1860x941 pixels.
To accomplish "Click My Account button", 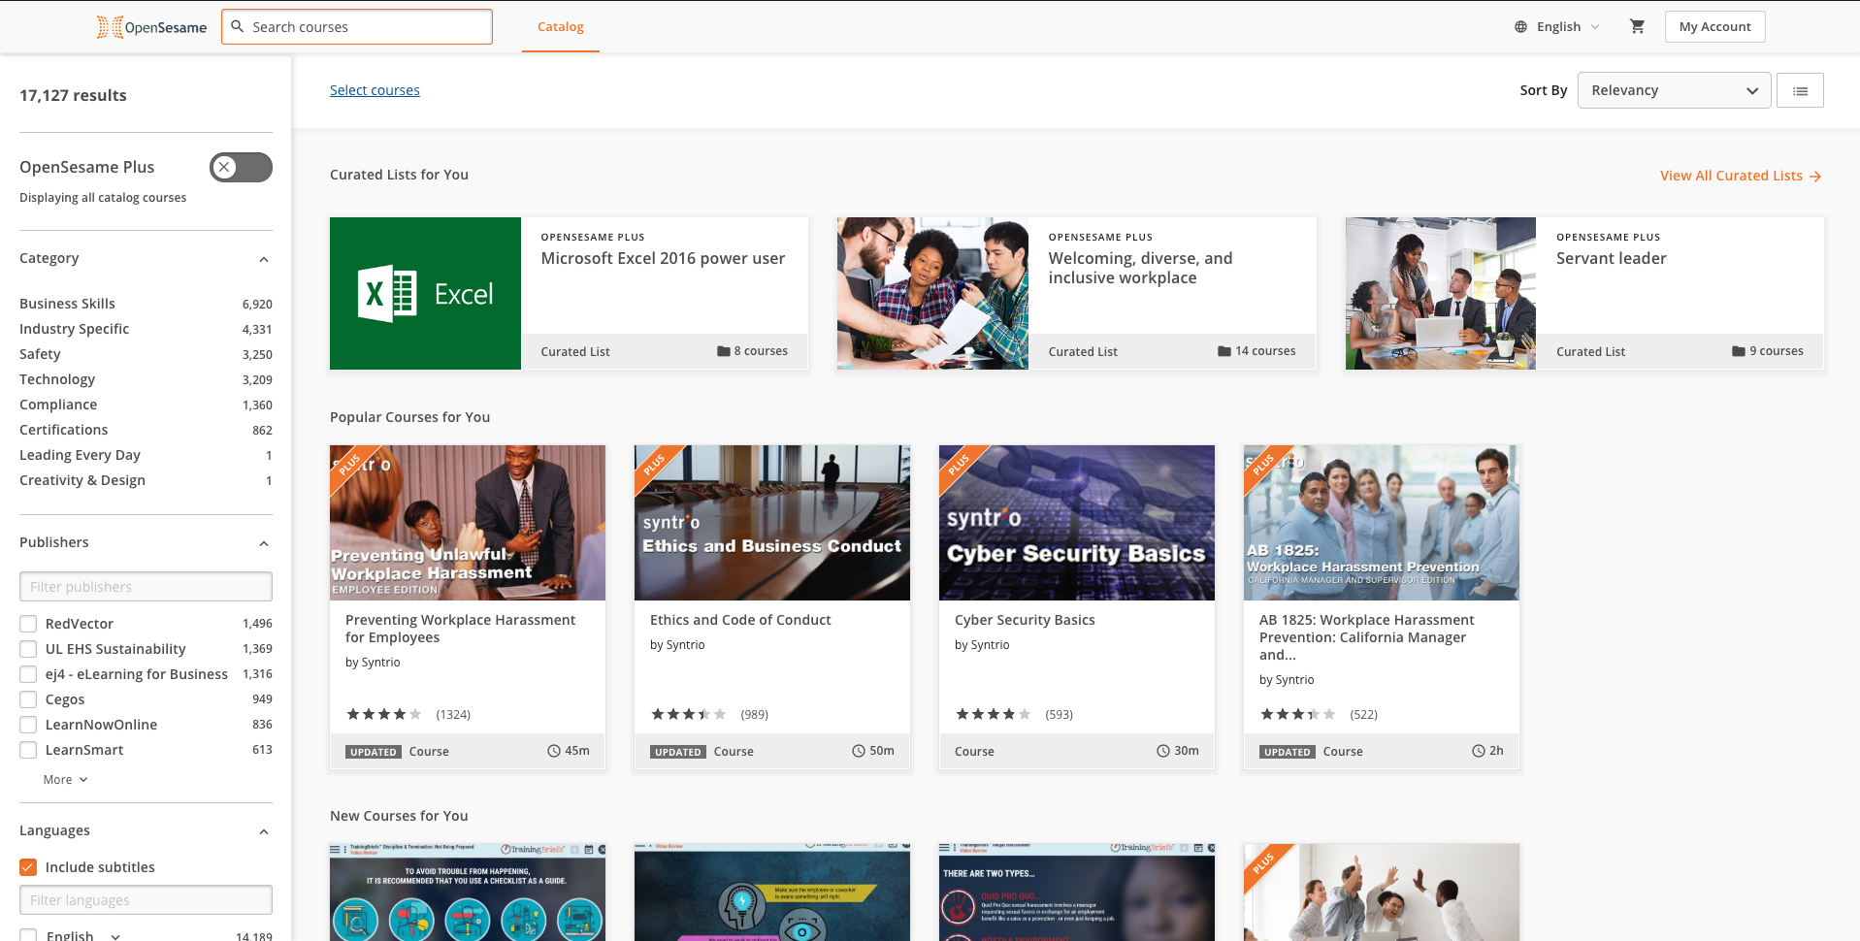I will pyautogui.click(x=1714, y=26).
